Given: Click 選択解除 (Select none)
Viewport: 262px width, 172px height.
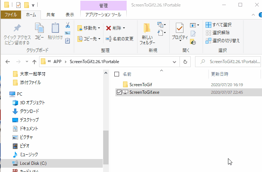Looking at the screenshot, I should [217, 33].
